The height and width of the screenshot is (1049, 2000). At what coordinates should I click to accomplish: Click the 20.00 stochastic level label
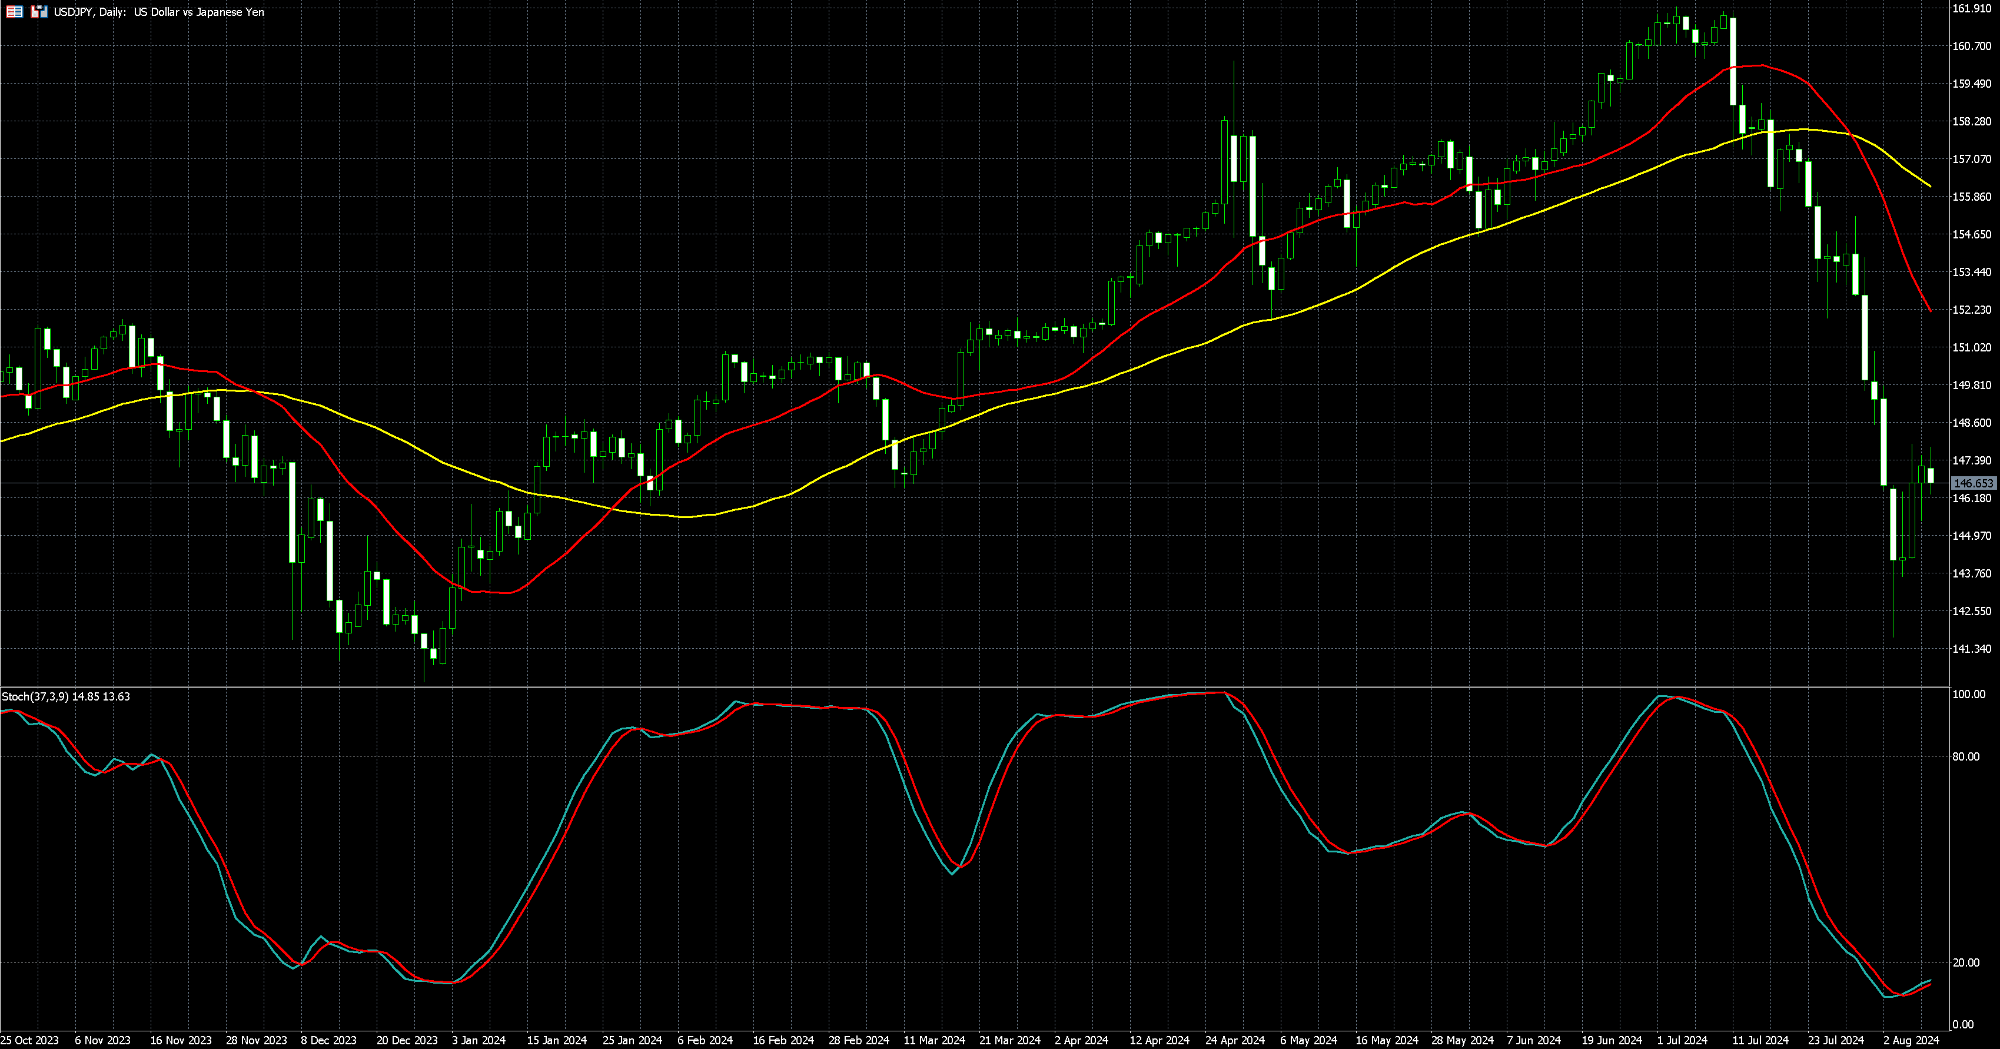(1966, 962)
